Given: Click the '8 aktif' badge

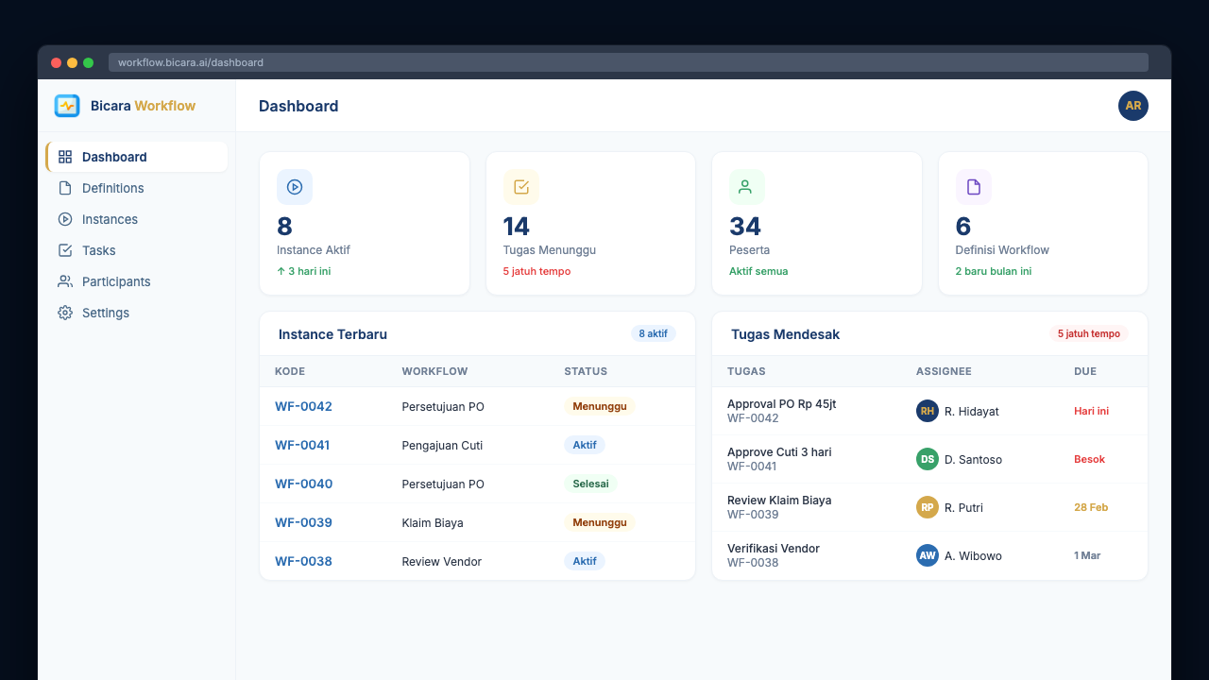Looking at the screenshot, I should [653, 333].
